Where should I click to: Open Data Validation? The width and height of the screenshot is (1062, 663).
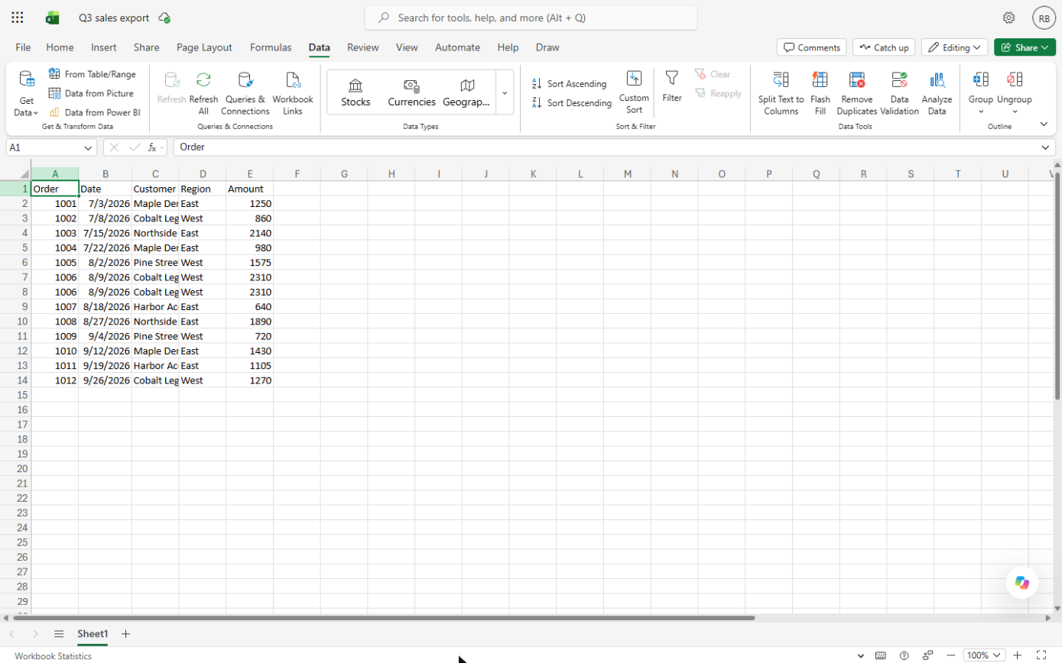coord(899,93)
